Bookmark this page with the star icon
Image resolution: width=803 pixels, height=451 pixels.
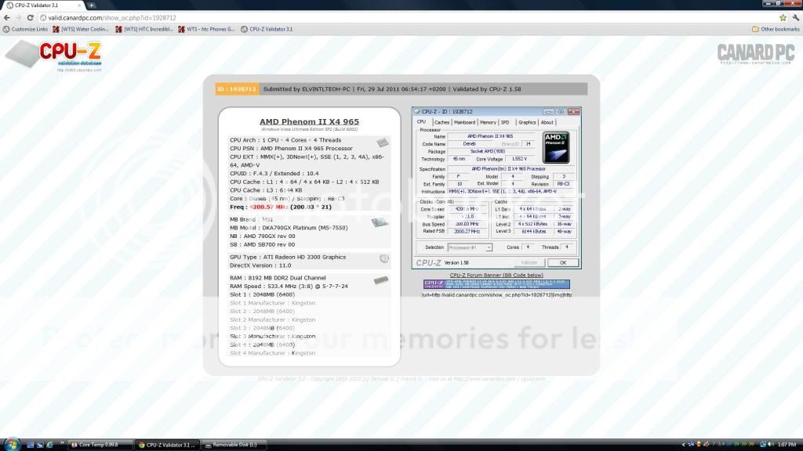pos(783,17)
